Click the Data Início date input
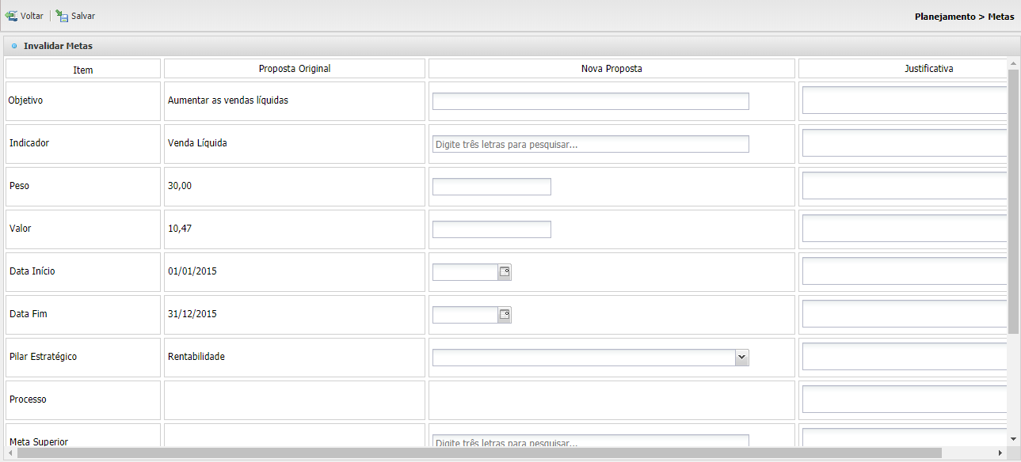 (x=465, y=272)
